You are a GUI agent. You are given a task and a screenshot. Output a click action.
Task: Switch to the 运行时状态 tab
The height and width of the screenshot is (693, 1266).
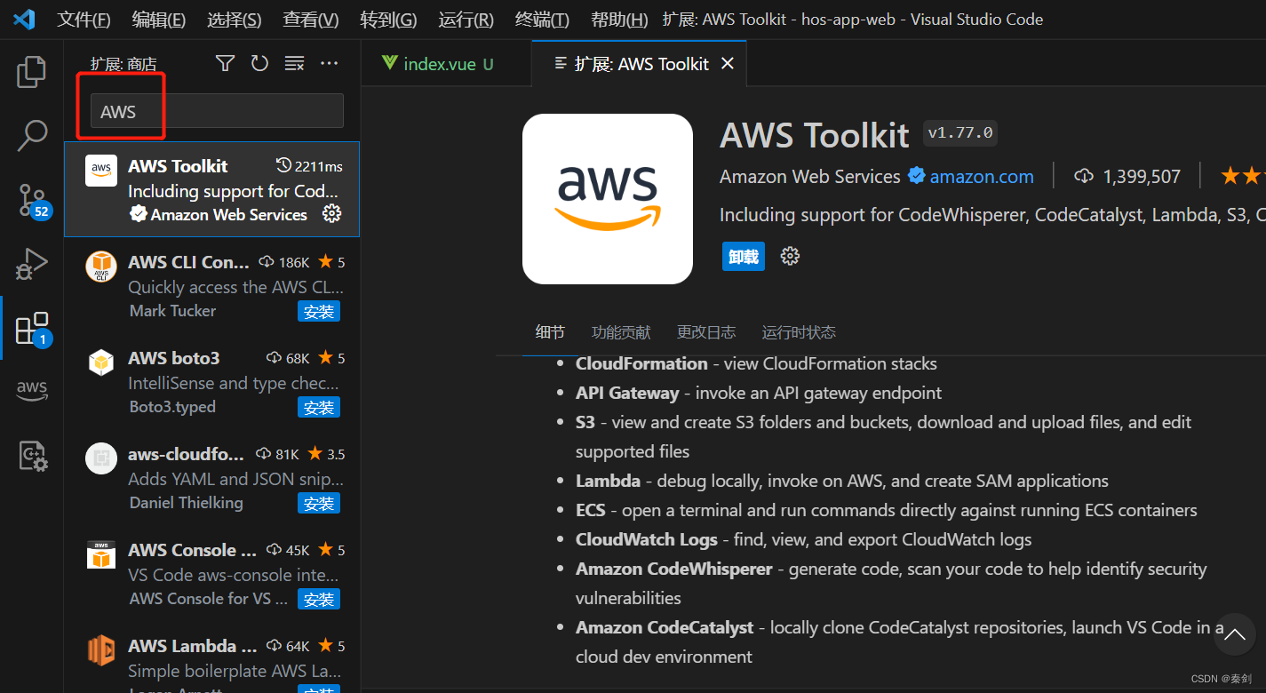click(x=799, y=332)
